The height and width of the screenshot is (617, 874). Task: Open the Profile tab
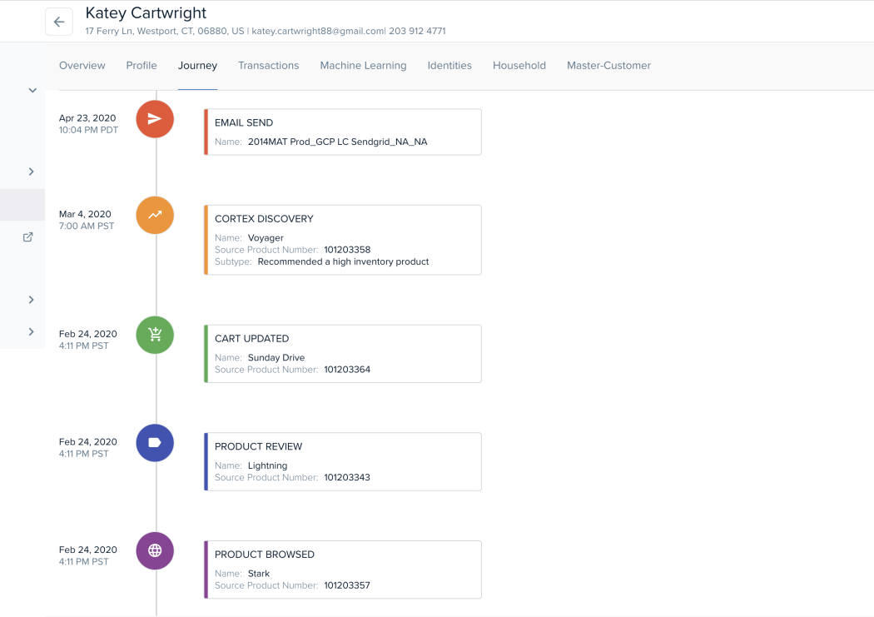tap(142, 66)
